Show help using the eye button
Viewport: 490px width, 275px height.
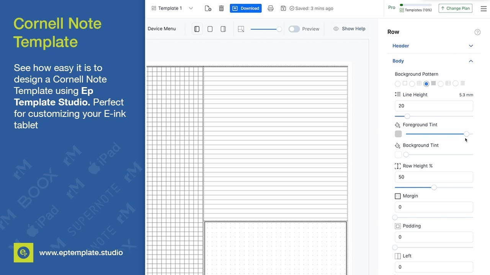349,29
